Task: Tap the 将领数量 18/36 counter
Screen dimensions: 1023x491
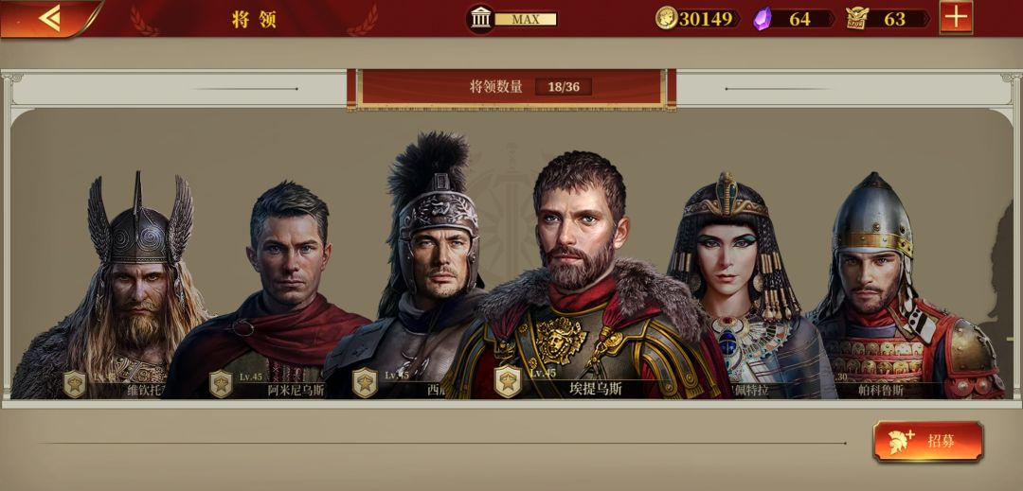Action: [511, 87]
